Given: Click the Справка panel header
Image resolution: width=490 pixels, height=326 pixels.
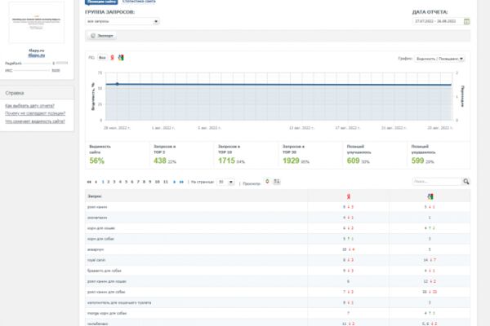Looking at the screenshot, I should click(x=37, y=93).
